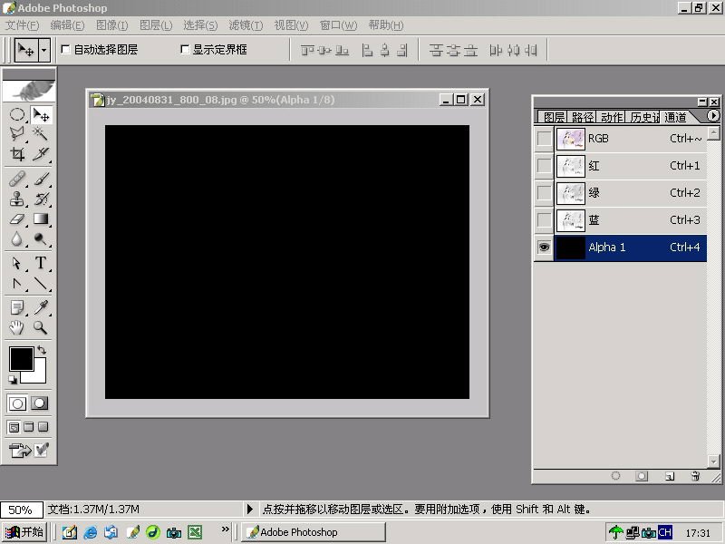725x544 pixels.
Task: Select the Hand tool
Action: coord(17,327)
